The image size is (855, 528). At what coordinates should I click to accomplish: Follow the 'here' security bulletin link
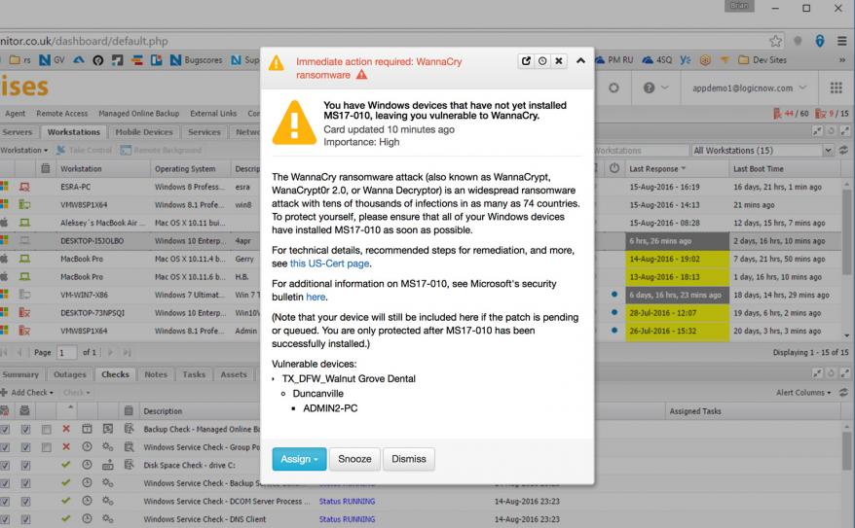316,298
